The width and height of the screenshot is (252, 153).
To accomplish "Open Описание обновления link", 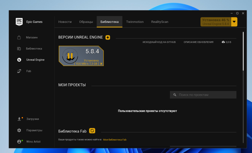I will [199, 42].
